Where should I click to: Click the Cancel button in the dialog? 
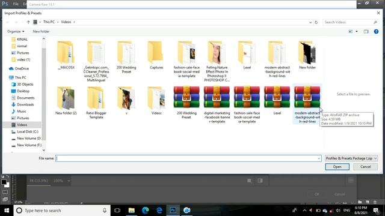click(365, 167)
